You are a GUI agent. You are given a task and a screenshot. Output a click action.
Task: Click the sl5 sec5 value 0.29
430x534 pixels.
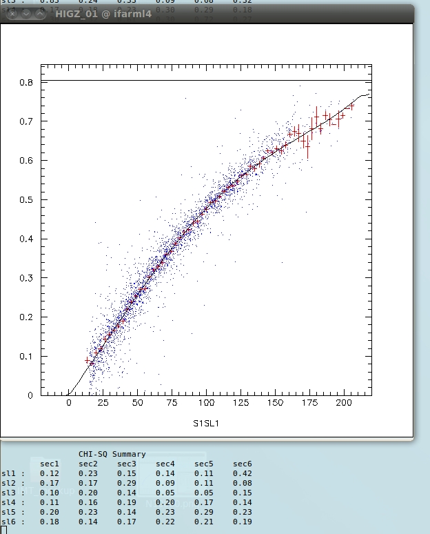(x=204, y=512)
